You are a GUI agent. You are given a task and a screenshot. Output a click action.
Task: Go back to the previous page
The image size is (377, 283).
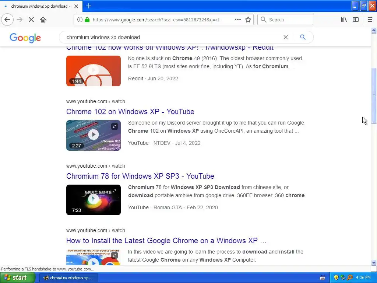tap(7, 20)
